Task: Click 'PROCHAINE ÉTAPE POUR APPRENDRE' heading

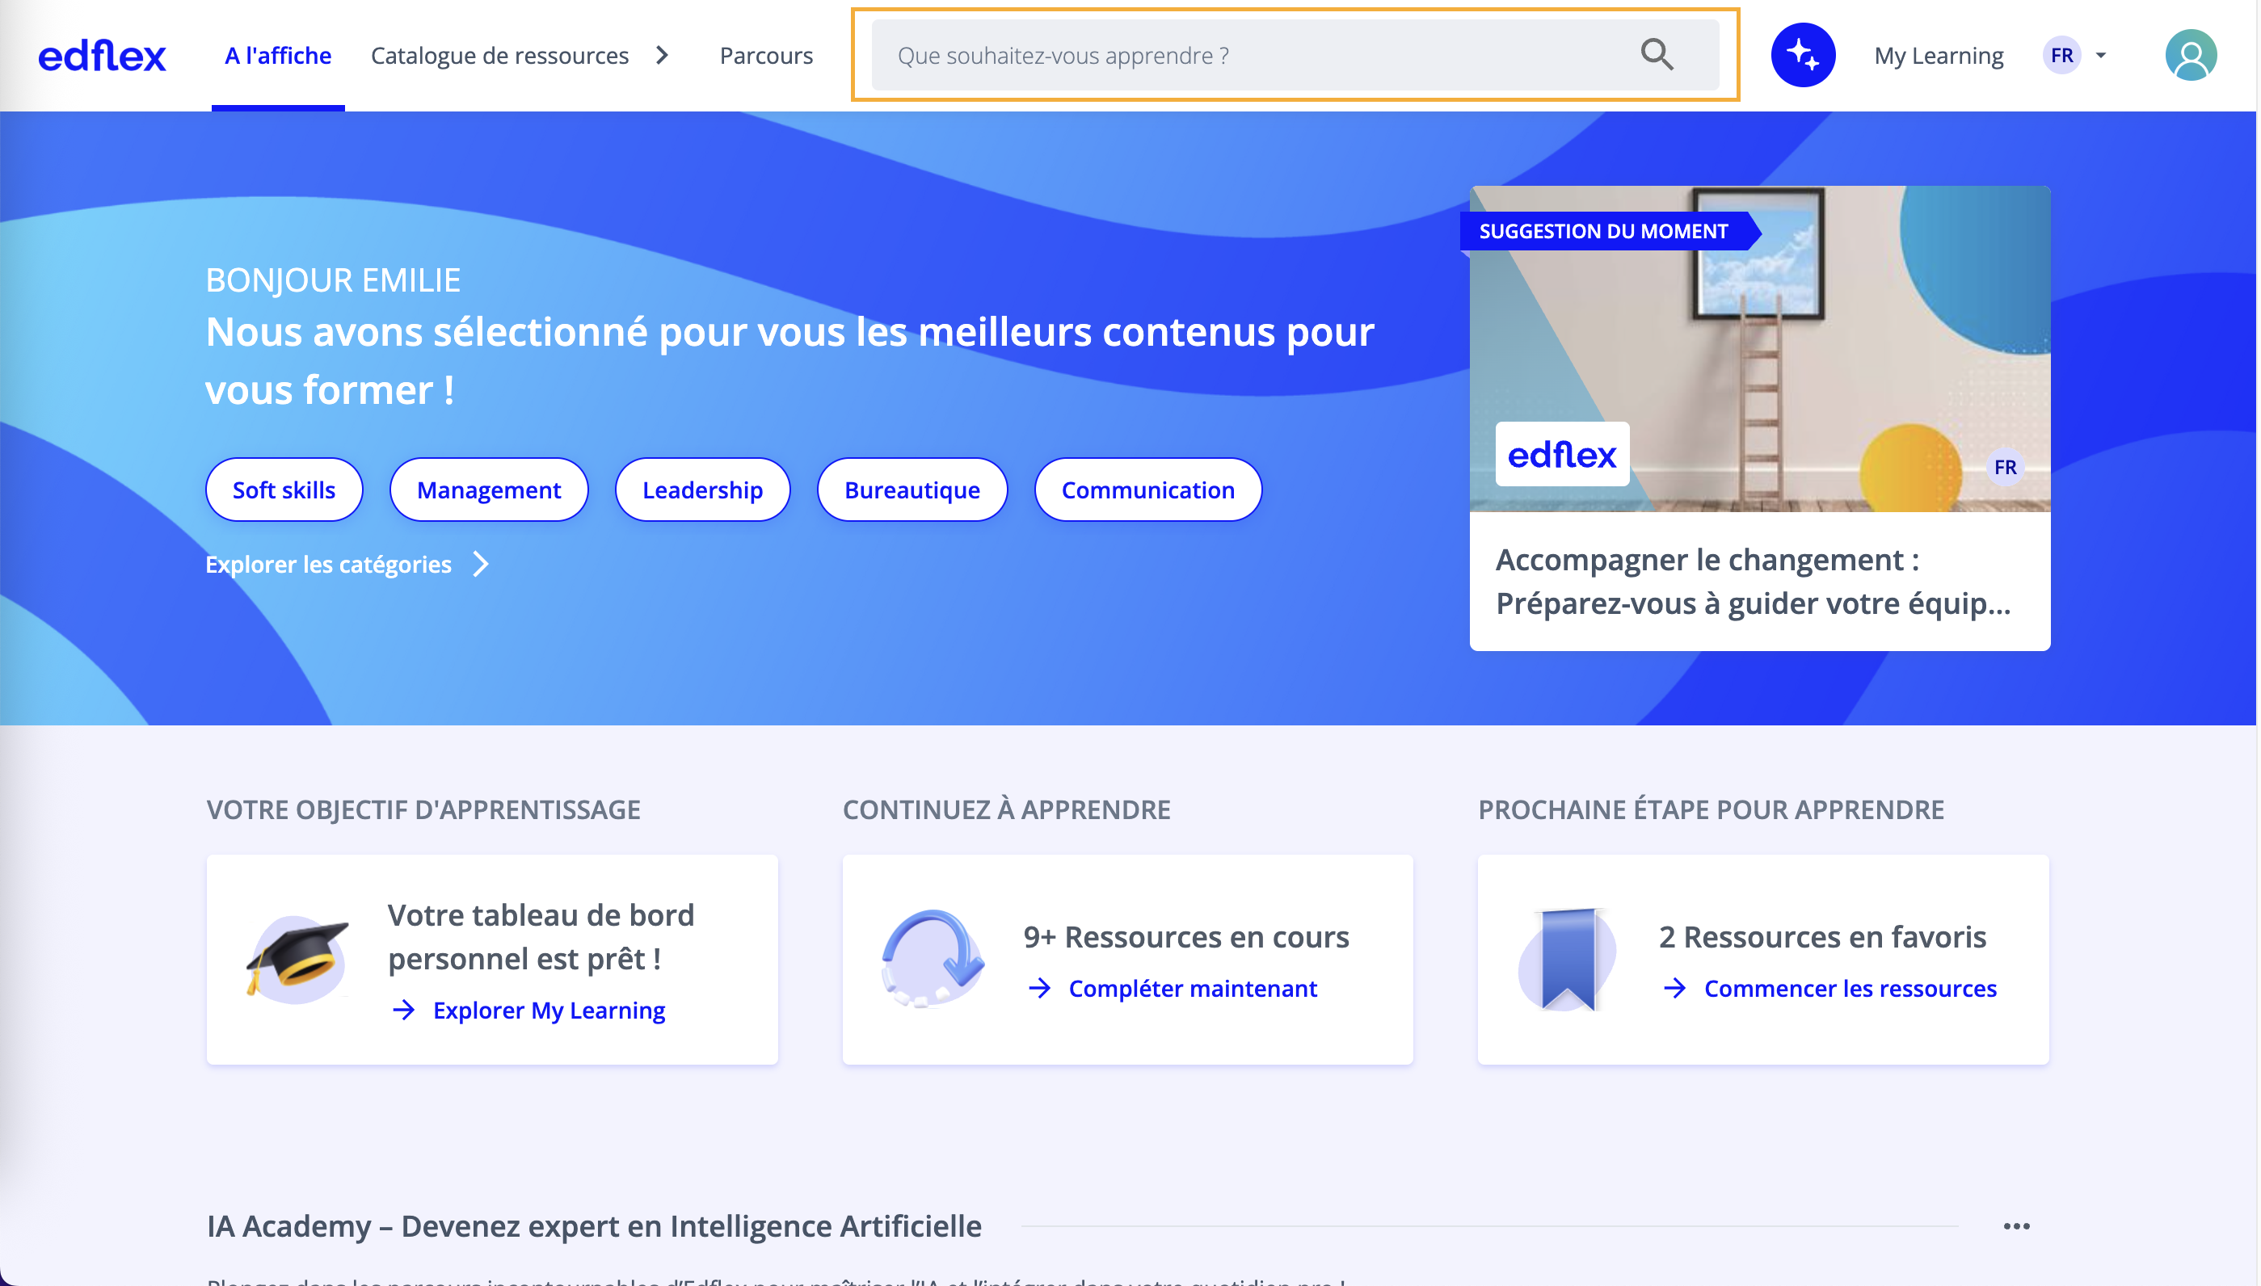Action: tap(1711, 810)
